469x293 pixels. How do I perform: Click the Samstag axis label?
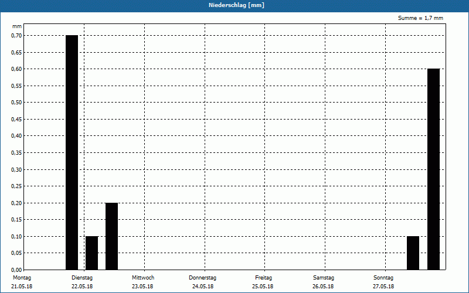(324, 278)
